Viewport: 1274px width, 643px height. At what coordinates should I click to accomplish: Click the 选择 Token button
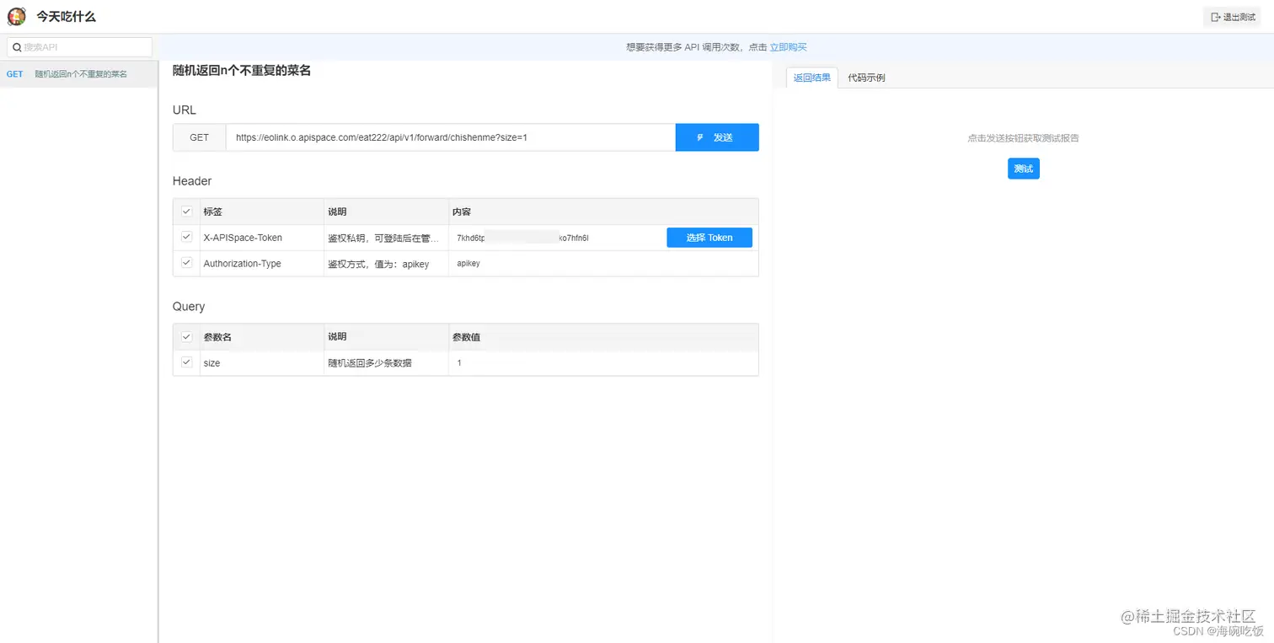pyautogui.click(x=709, y=237)
